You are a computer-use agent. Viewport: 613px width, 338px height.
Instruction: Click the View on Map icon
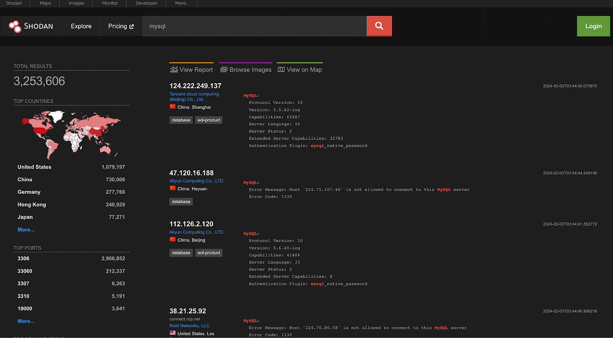click(x=281, y=69)
